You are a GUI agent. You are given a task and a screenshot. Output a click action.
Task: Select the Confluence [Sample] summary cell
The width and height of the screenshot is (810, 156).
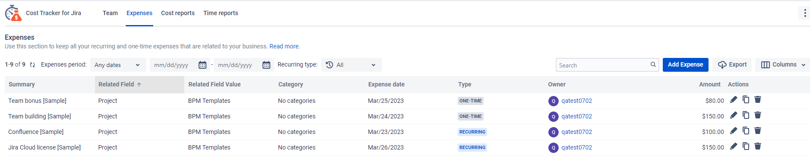pyautogui.click(x=36, y=132)
